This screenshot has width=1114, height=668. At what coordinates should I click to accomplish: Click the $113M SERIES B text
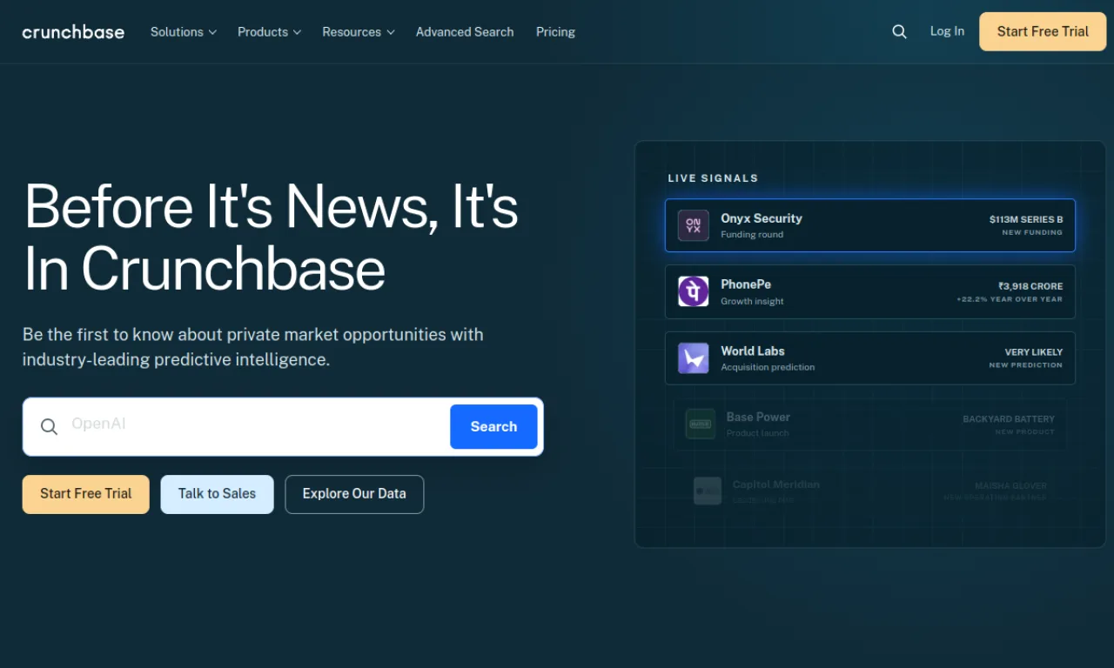1026,219
